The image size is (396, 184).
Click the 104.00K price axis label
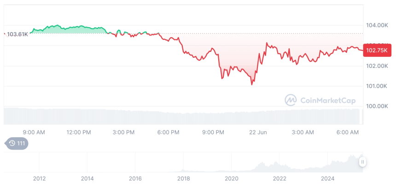click(x=377, y=26)
